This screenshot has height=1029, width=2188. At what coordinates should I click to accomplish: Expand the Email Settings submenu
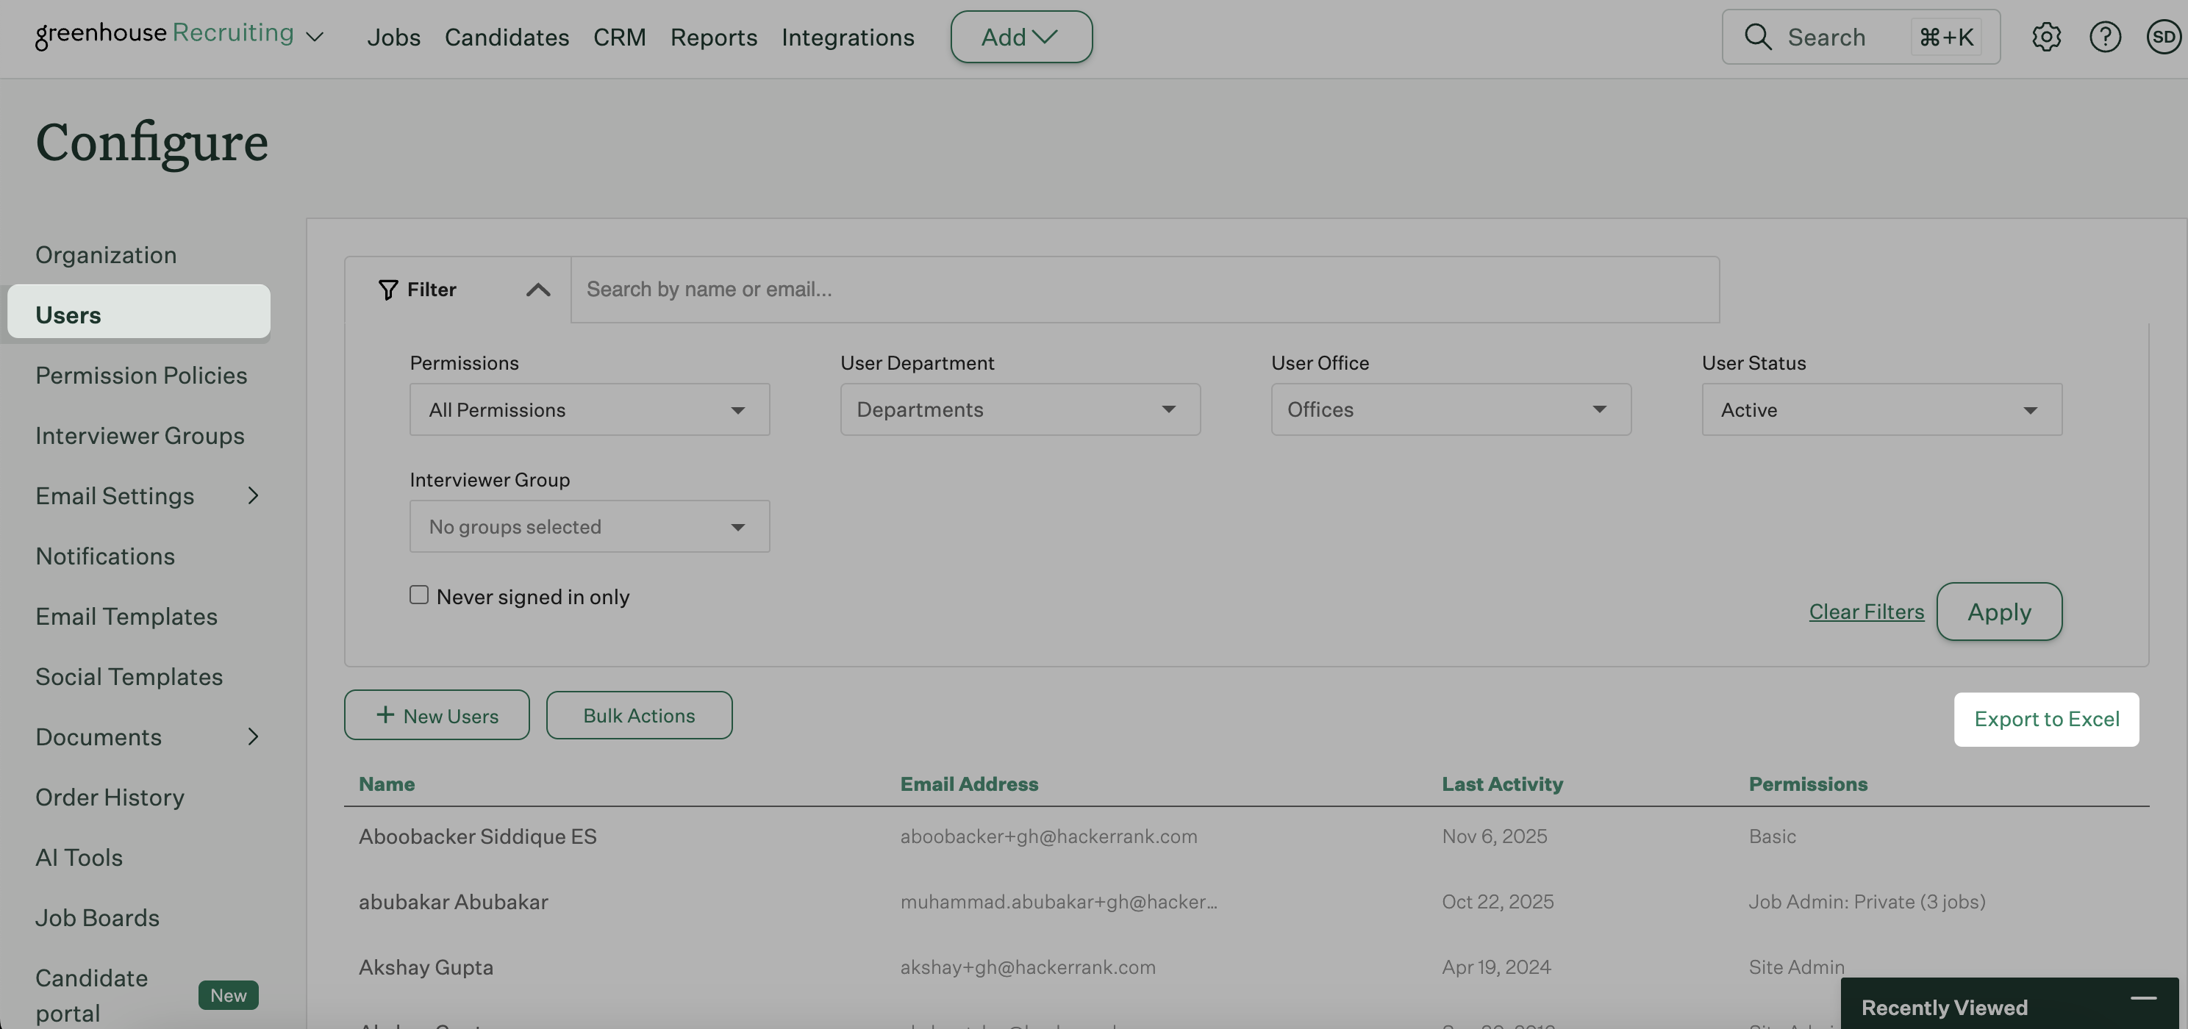coord(252,495)
